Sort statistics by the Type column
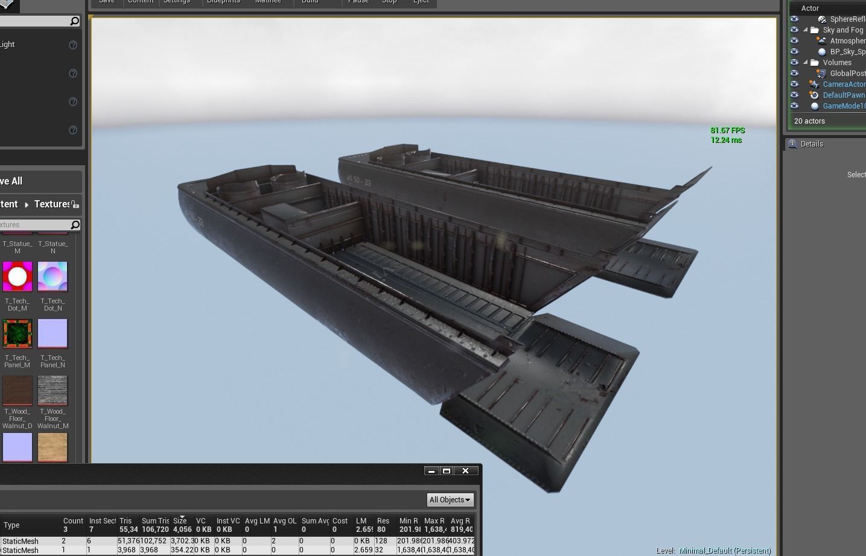The height and width of the screenshot is (556, 866). [30, 525]
